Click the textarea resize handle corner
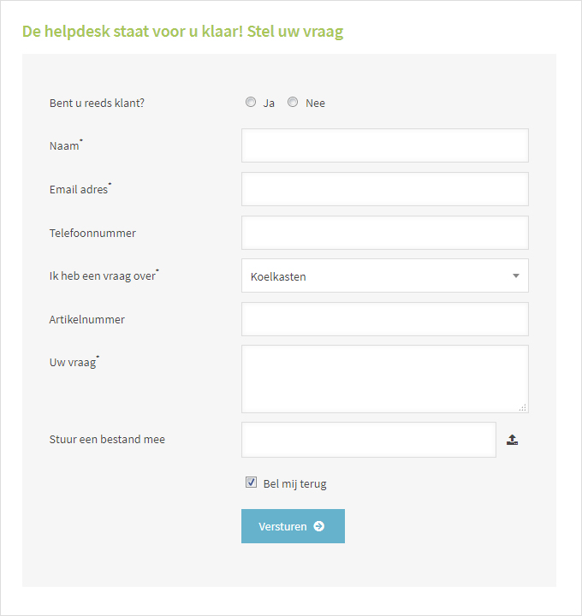Viewport: 582px width, 616px height. (x=523, y=407)
